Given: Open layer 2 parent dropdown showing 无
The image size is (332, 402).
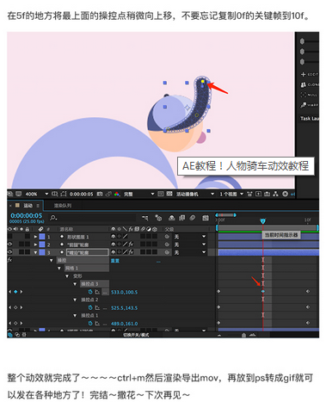Looking at the screenshot, I should tap(190, 244).
